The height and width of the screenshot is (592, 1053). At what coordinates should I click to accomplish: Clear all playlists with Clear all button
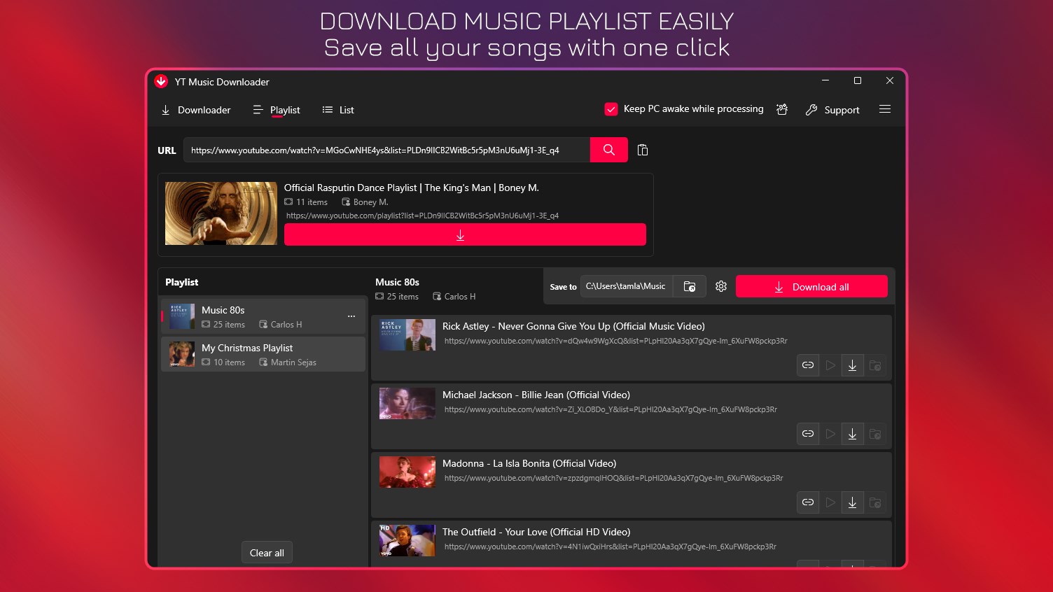coord(267,552)
